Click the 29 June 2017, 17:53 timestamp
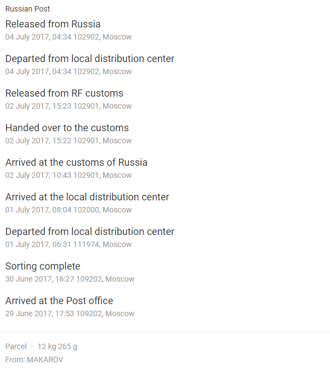 (70, 313)
